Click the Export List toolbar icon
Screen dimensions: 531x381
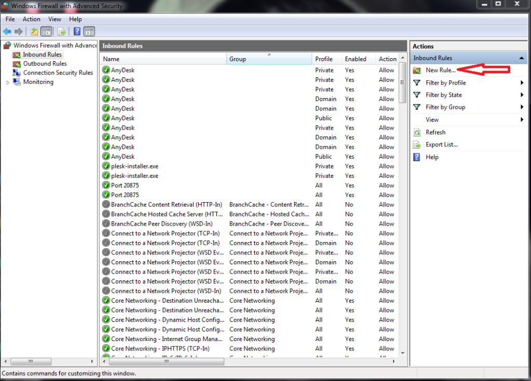pyautogui.click(x=61, y=31)
